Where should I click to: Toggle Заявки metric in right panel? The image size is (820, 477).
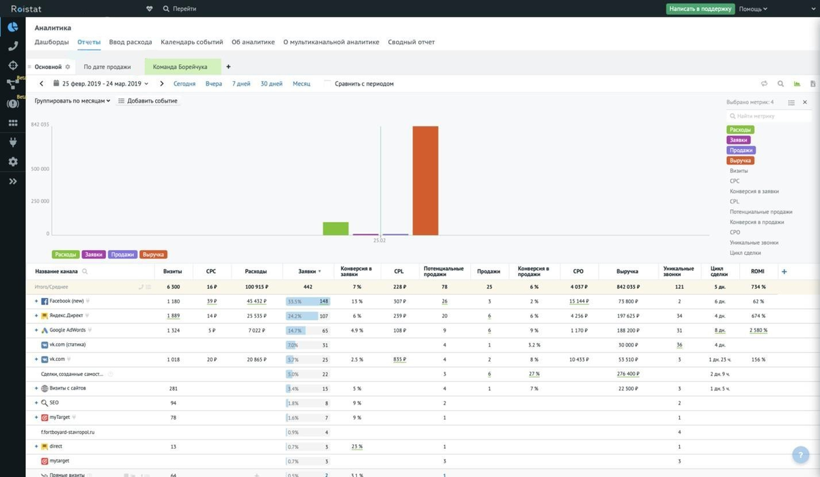tap(739, 140)
